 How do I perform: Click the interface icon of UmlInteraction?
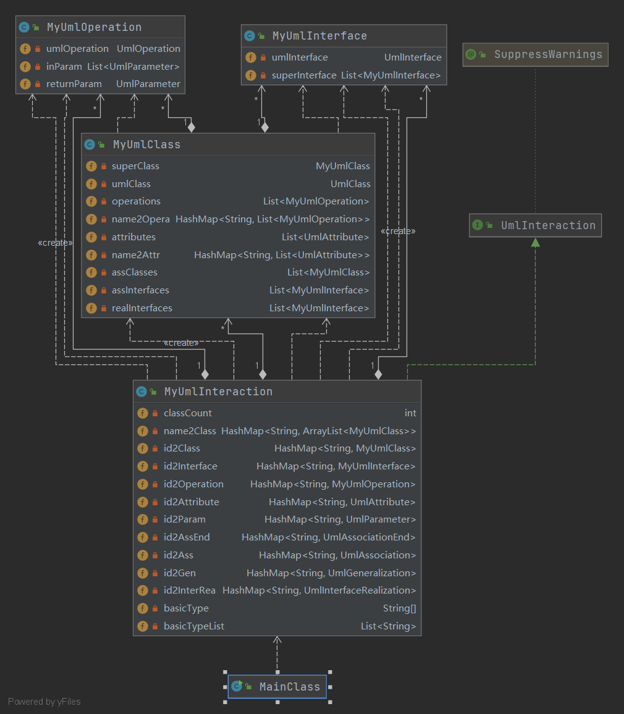[x=478, y=225]
